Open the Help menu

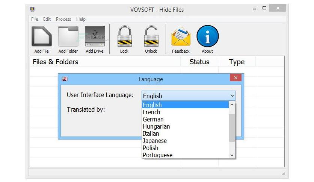[81, 19]
